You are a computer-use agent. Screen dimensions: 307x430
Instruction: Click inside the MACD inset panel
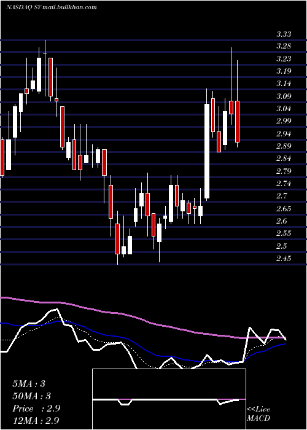pos(169,399)
